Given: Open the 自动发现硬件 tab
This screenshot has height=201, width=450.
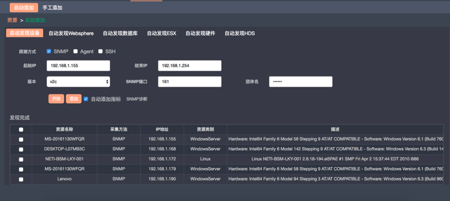Looking at the screenshot, I should point(200,33).
